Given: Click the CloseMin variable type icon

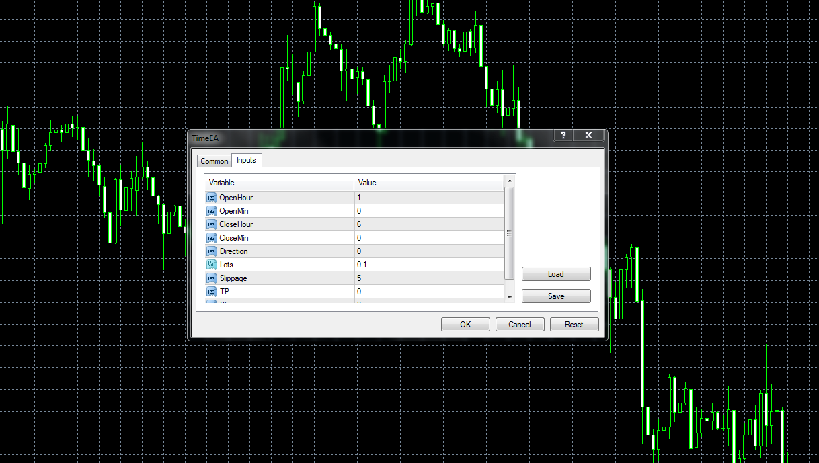Looking at the screenshot, I should [x=212, y=238].
